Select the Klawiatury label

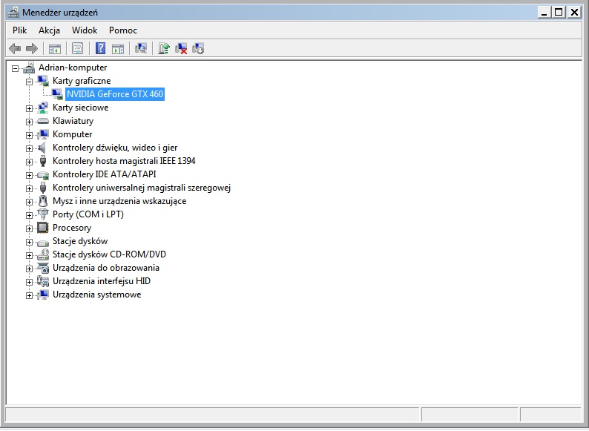73,121
